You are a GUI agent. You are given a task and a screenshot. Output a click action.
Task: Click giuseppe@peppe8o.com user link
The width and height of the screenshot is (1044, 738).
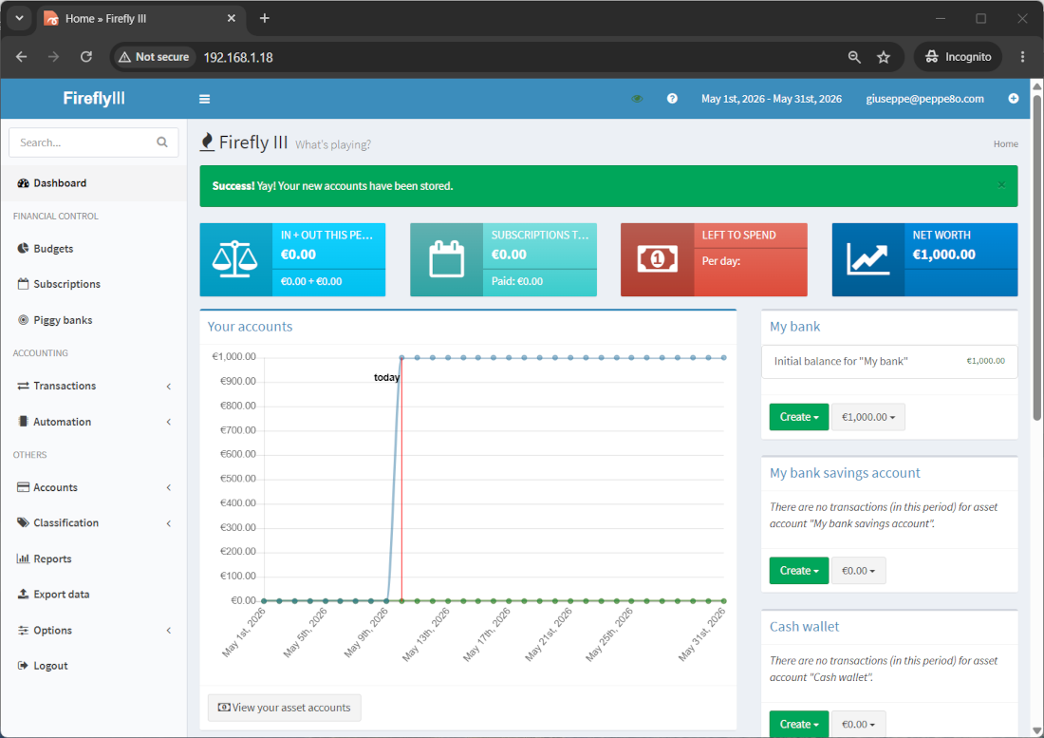(924, 99)
